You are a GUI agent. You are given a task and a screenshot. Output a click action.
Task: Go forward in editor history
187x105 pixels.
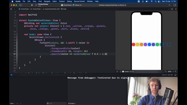point(17,9)
